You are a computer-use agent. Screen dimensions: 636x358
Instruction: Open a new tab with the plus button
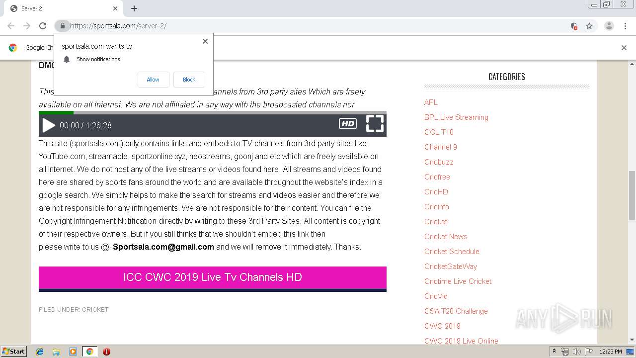click(134, 8)
